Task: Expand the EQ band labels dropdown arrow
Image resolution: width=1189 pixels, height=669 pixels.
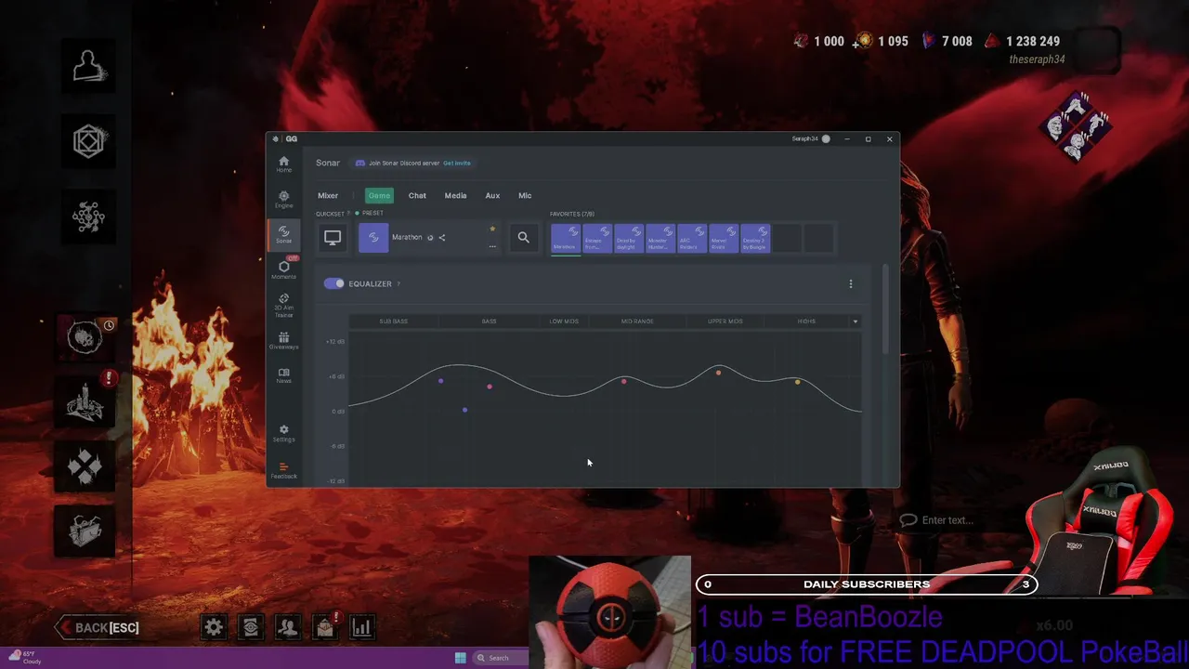Action: (x=856, y=321)
